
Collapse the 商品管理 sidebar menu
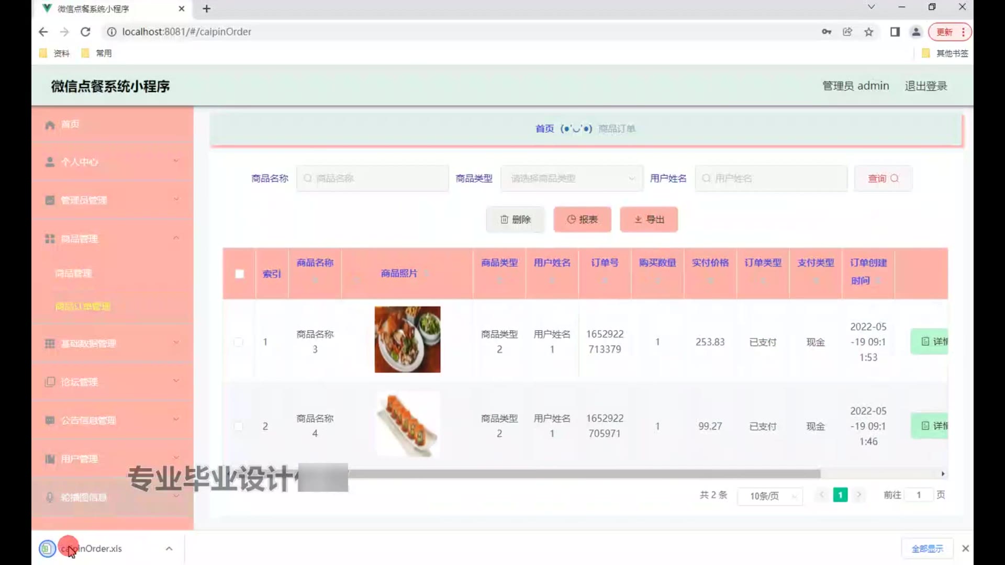113,239
